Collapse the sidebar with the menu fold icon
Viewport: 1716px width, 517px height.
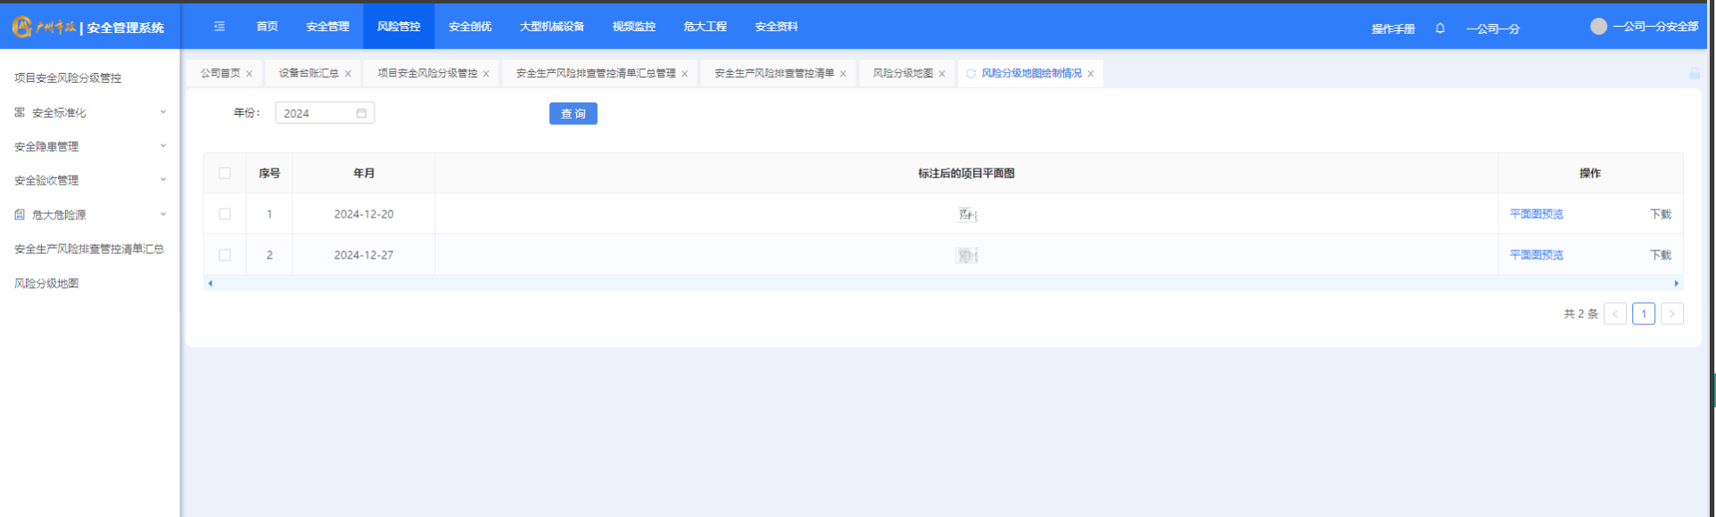coord(219,27)
